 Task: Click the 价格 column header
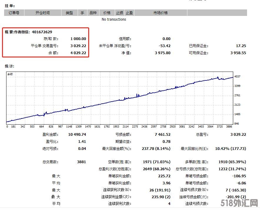click(107, 13)
